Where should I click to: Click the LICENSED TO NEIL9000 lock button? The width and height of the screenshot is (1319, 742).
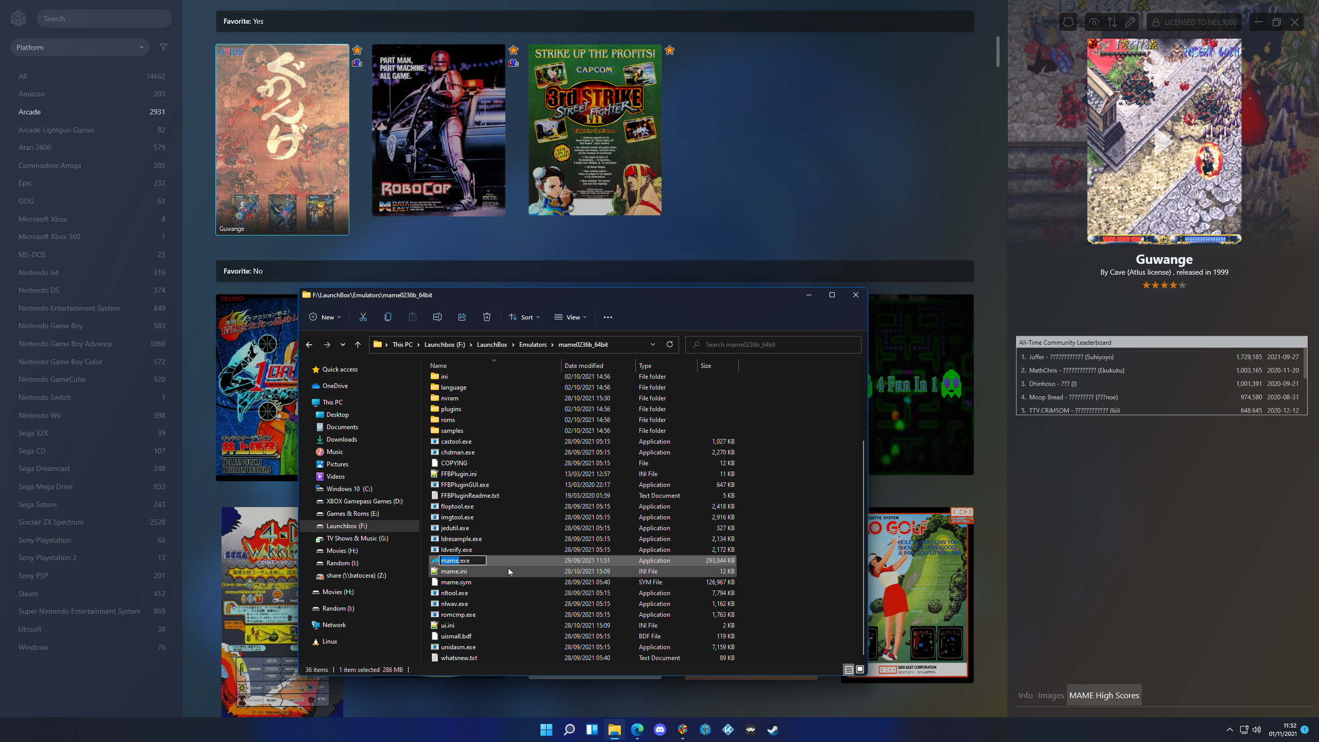pyautogui.click(x=1194, y=22)
